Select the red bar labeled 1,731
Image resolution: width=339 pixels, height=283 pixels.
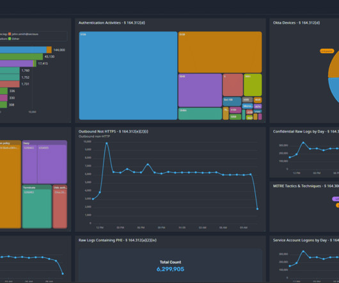10,84
